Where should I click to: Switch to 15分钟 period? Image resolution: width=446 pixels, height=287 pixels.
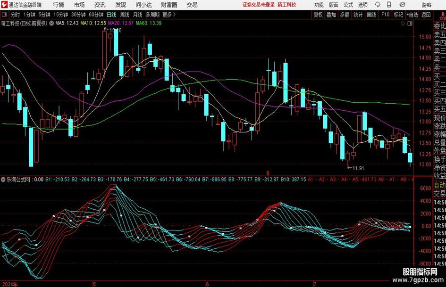coord(61,15)
